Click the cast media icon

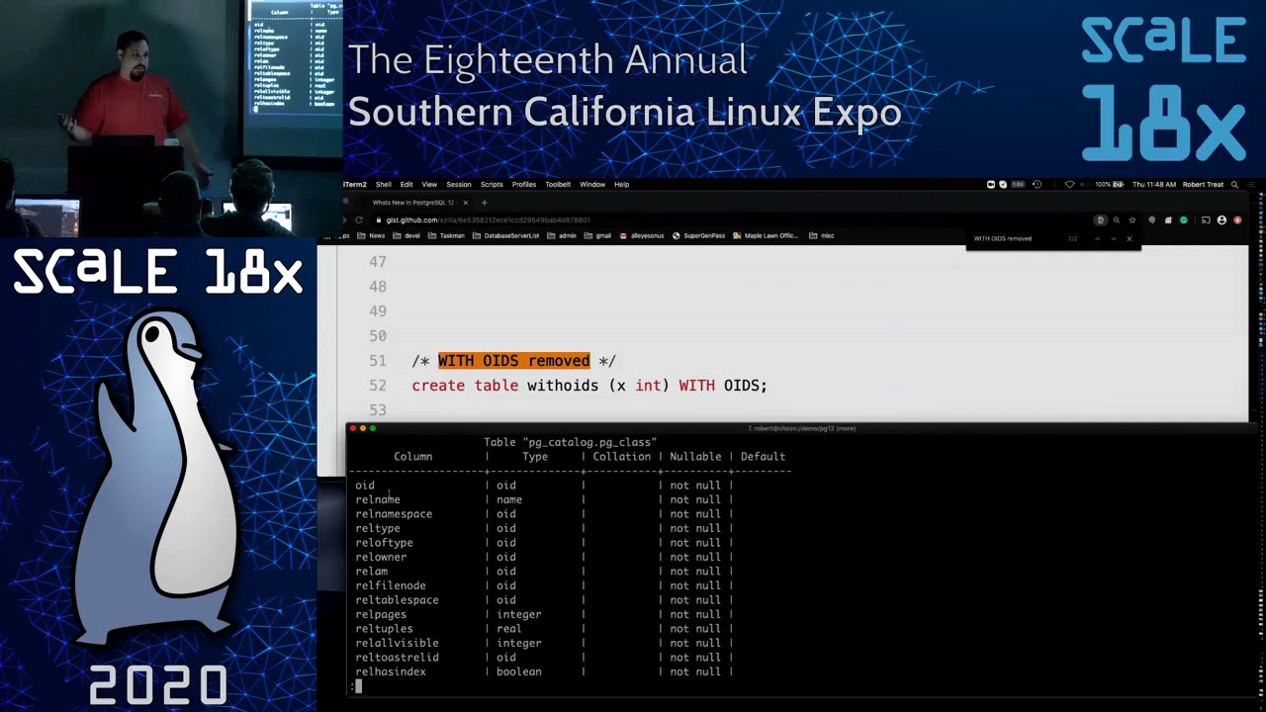tap(1205, 220)
